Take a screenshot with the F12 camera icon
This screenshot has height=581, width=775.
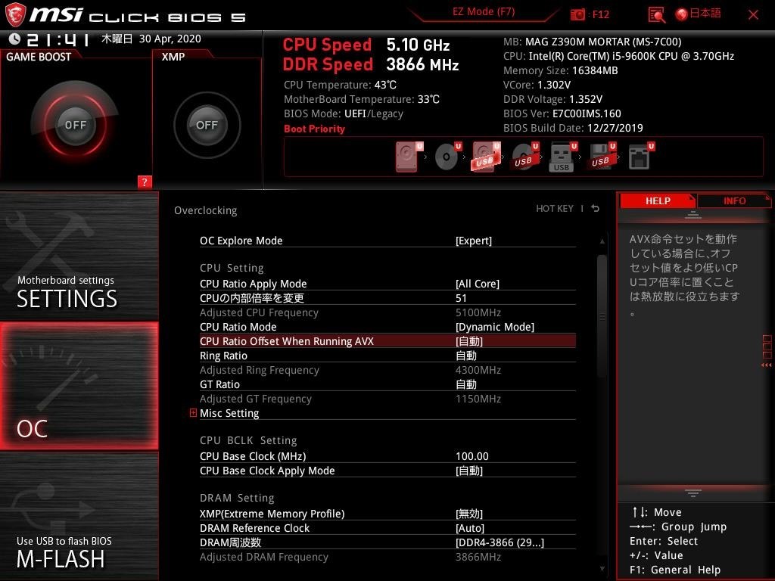577,14
